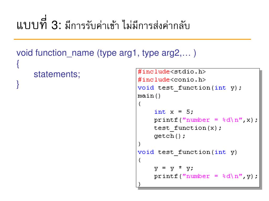The height and width of the screenshot is (201, 269).
Task: Click the closing brace below 'statements;'
Action: 18,85
